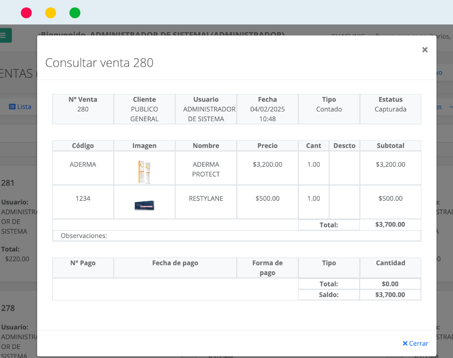This screenshot has width=453, height=358.
Task: Click the $220.00 total in background card
Action: pos(17,259)
